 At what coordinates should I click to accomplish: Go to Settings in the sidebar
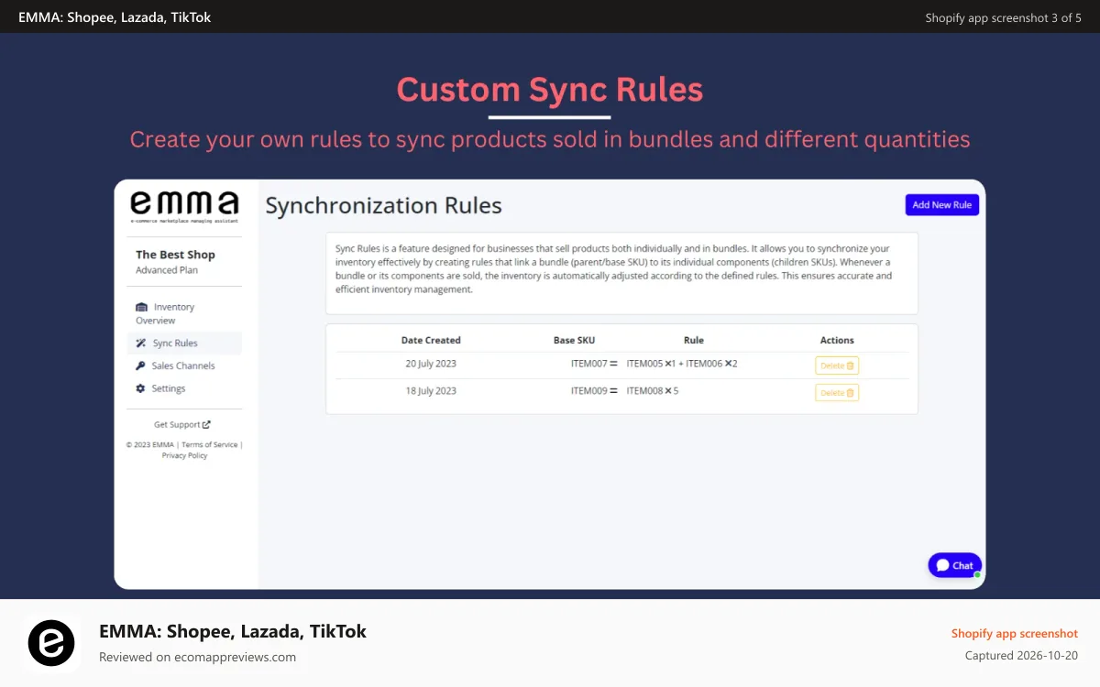click(x=160, y=388)
